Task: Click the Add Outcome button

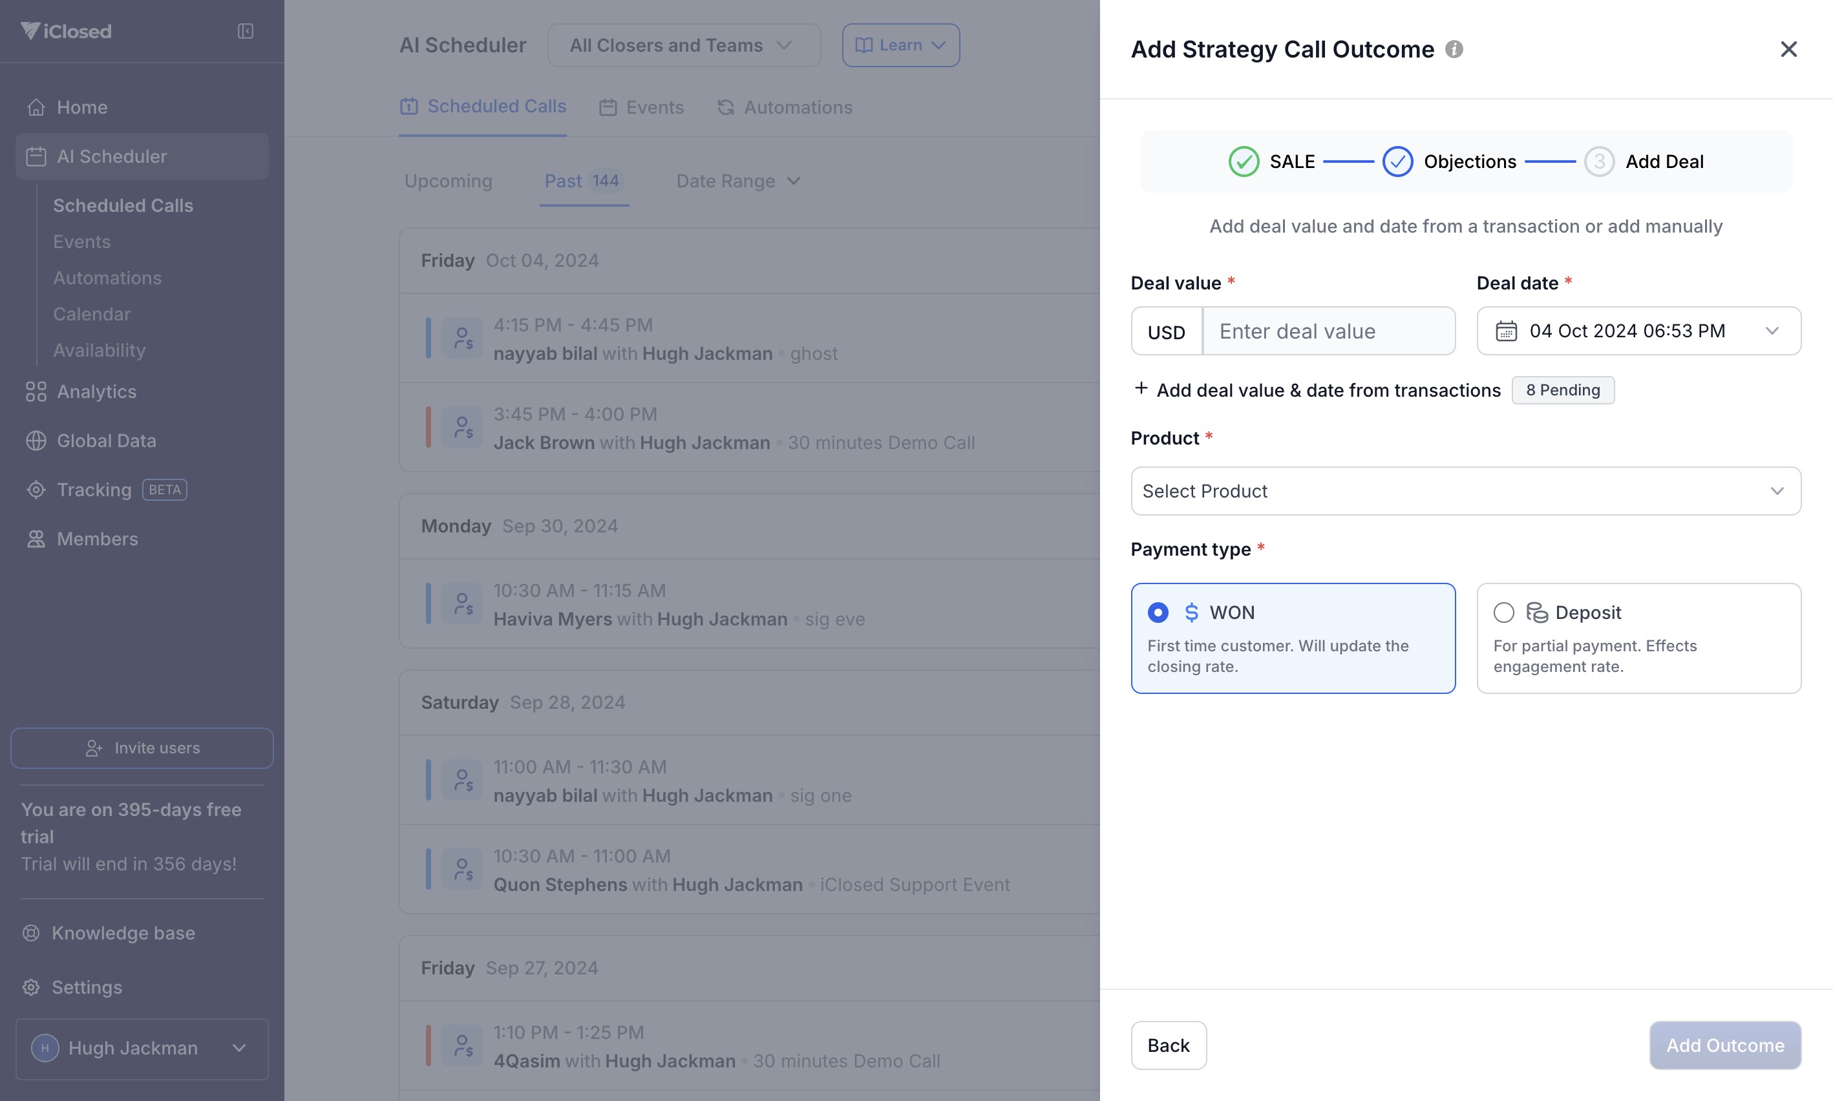Action: tap(1724, 1045)
